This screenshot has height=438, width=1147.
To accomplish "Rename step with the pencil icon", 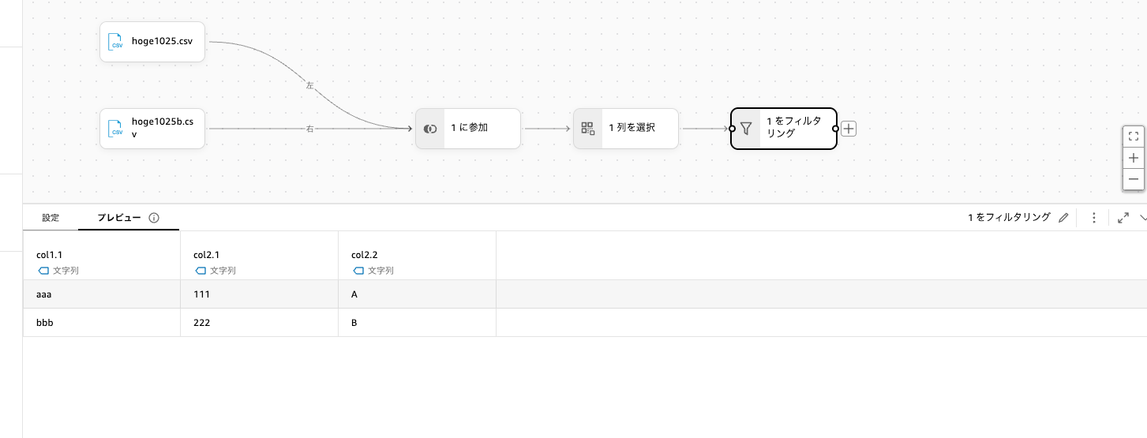I will click(x=1063, y=218).
